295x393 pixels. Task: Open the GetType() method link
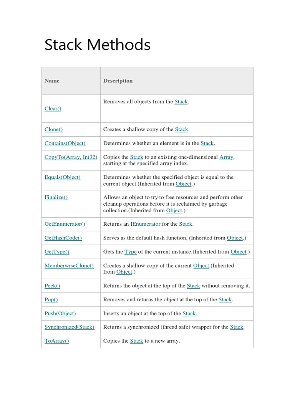pyautogui.click(x=57, y=252)
